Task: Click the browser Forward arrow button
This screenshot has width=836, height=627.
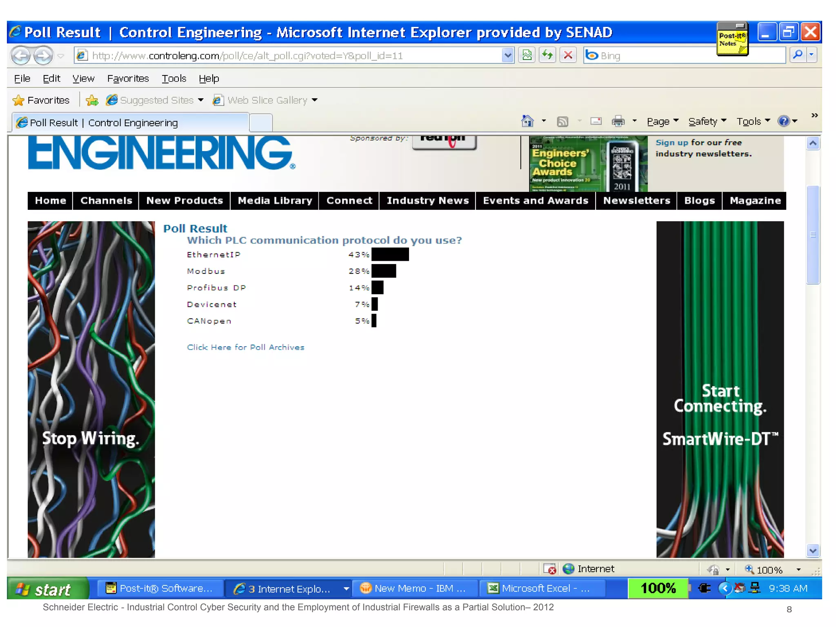Action: tap(43, 55)
